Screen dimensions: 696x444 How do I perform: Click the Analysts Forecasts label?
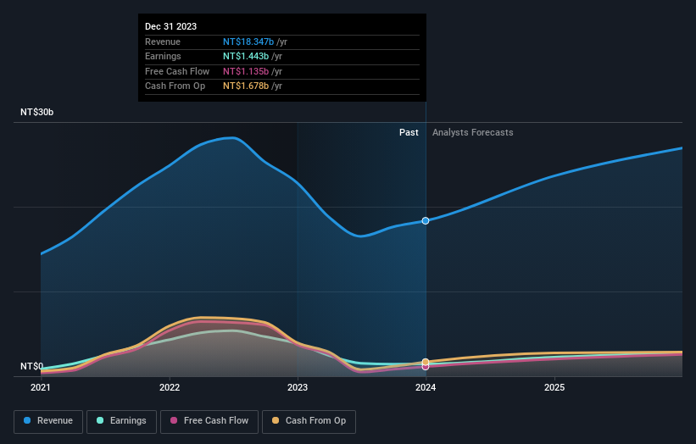coord(473,133)
